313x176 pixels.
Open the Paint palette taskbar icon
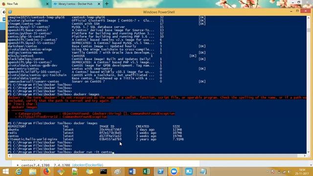pyautogui.click(x=117, y=172)
